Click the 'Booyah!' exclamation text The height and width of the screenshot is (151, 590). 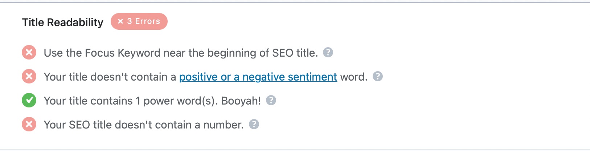pos(241,101)
